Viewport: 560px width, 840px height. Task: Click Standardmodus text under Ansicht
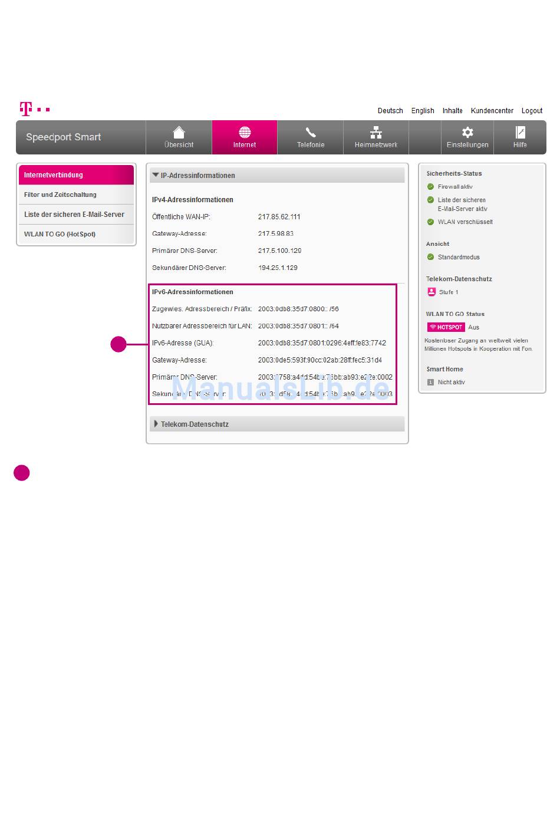tap(459, 257)
